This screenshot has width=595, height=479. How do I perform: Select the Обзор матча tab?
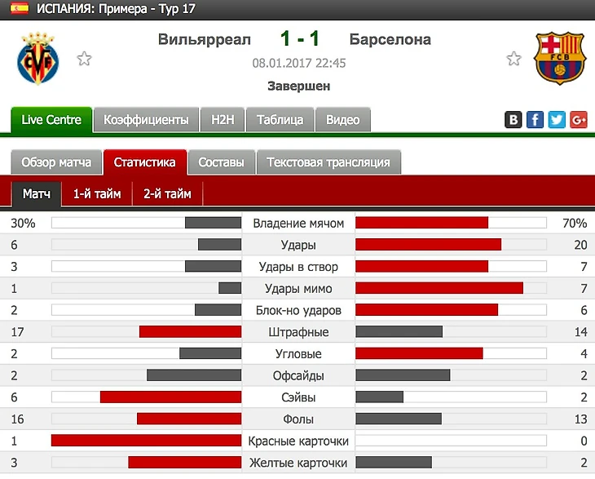coord(56,162)
